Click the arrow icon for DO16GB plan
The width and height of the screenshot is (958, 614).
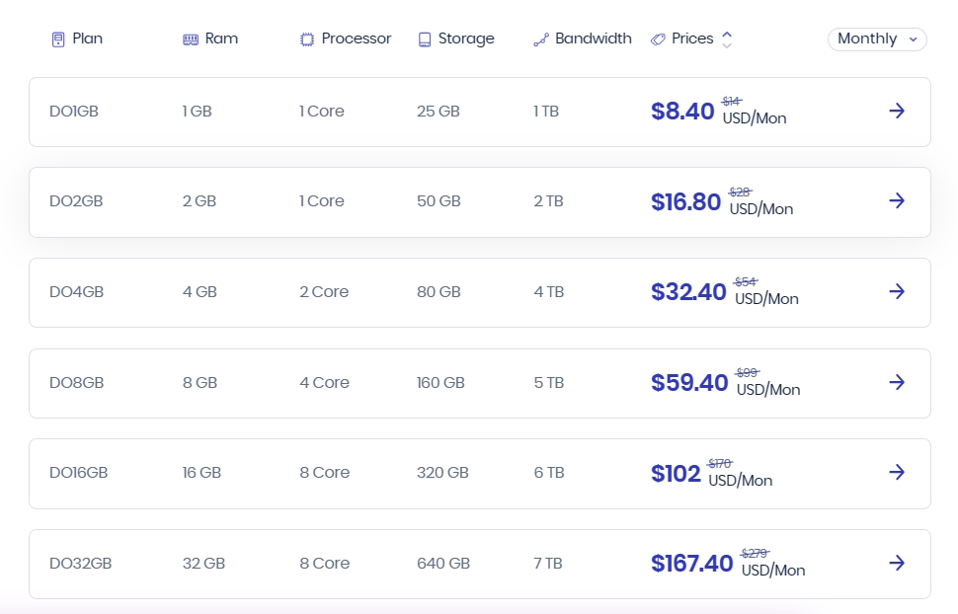[x=897, y=472]
